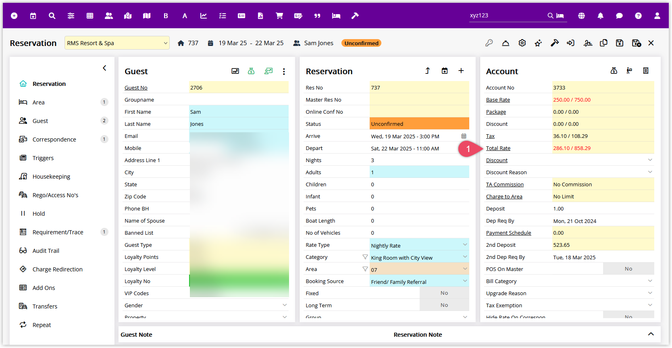Screen dimensions: 672x348
Task: Click the globe icon in top bar
Action: (x=582, y=16)
